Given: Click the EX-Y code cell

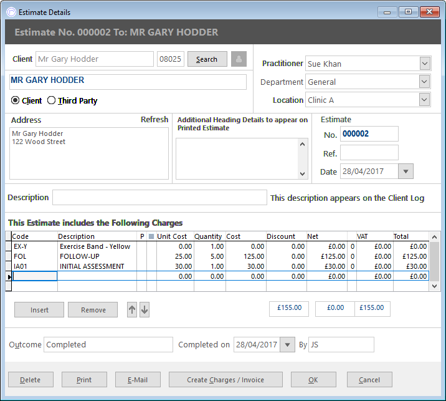Looking at the screenshot, I should [34, 246].
